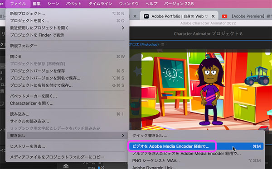Click the chalkboard in scene preview
Viewport: 272px width, 169px height.
(x=172, y=74)
